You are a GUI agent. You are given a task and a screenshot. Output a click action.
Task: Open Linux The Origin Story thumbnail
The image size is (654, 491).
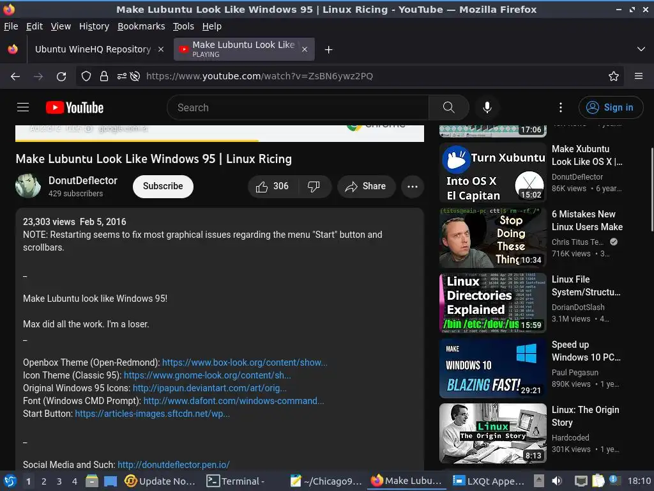tap(493, 433)
